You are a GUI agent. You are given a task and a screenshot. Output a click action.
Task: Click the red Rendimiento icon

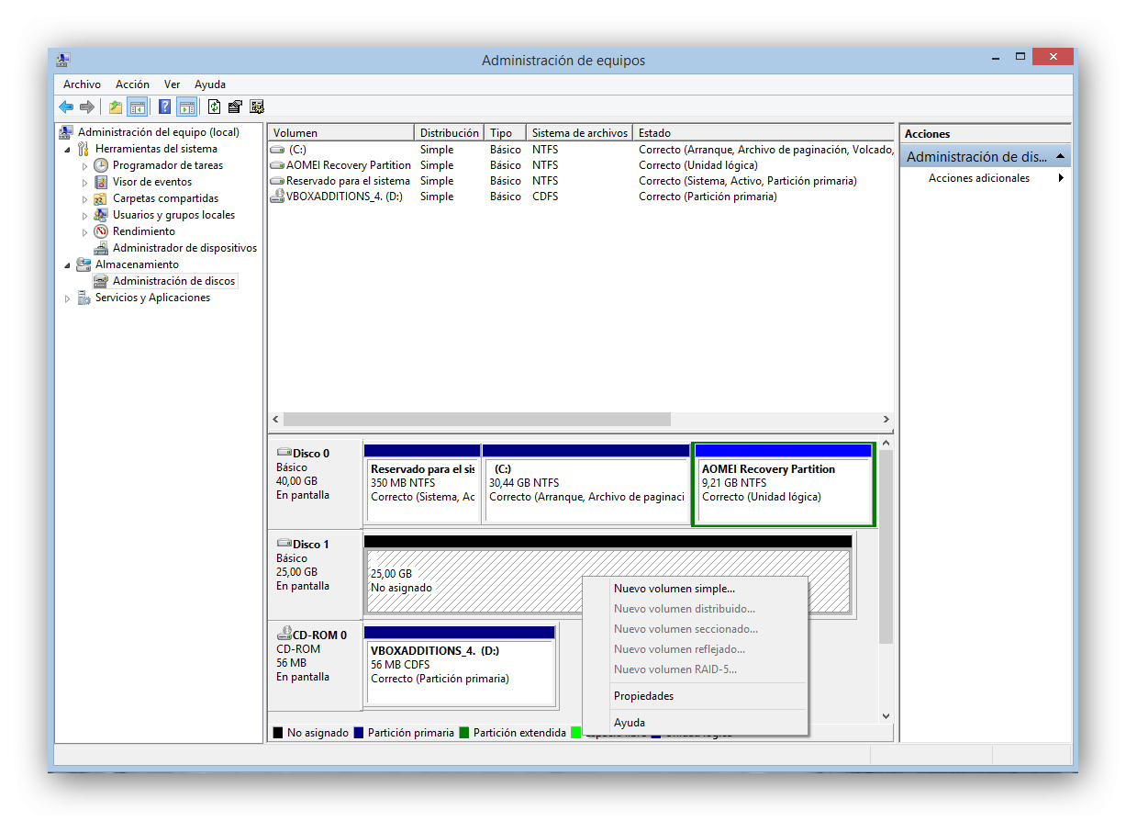click(101, 231)
